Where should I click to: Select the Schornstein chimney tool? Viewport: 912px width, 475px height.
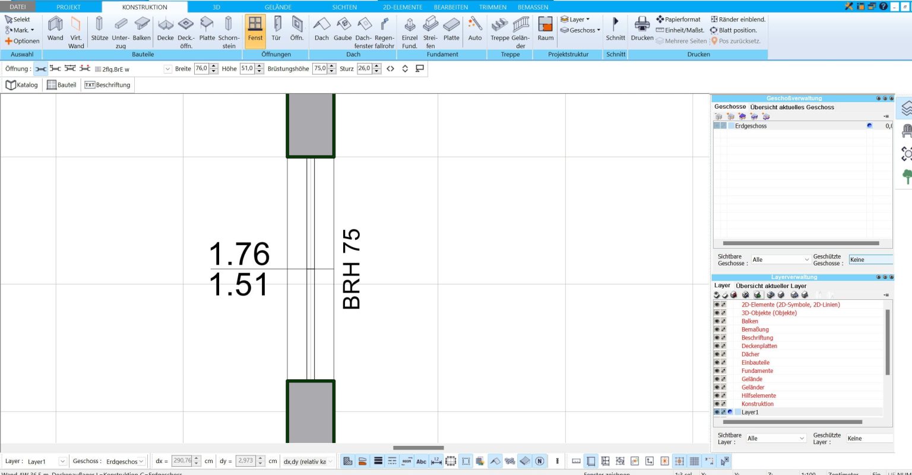[x=229, y=32]
